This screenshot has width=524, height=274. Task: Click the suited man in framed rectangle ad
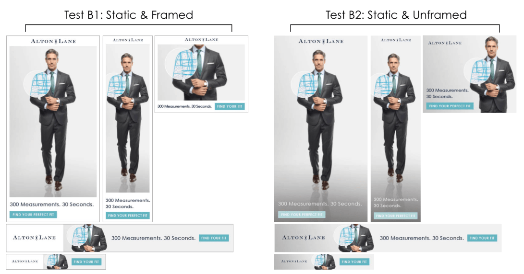tap(199, 73)
